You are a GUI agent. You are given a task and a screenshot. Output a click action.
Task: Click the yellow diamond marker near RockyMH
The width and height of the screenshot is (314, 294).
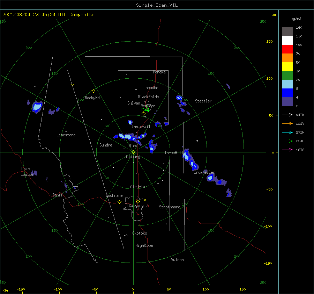pos(93,91)
